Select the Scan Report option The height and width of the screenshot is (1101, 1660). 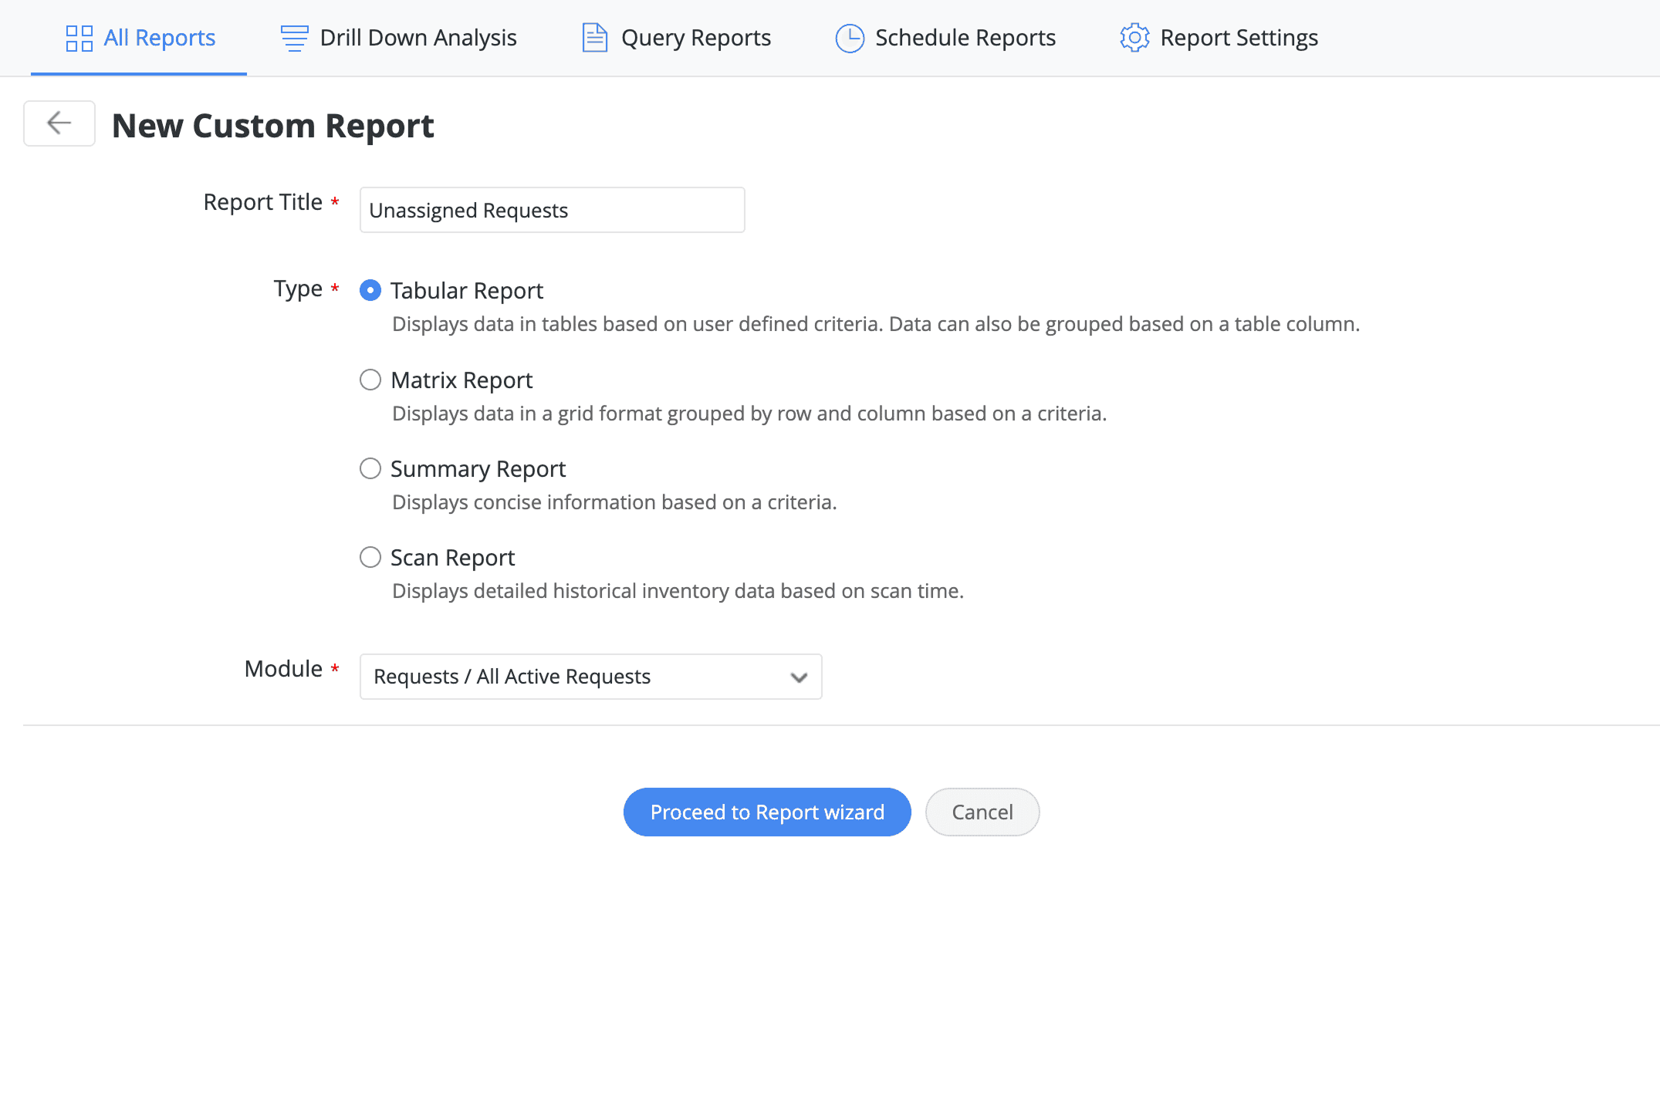(370, 557)
